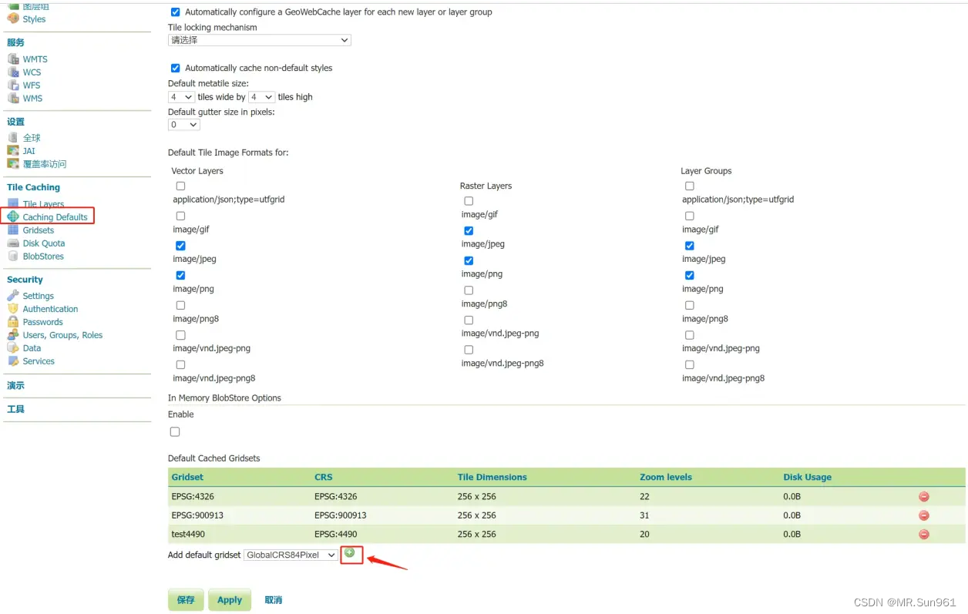Open the metatile tiles high dropdown

tap(262, 97)
